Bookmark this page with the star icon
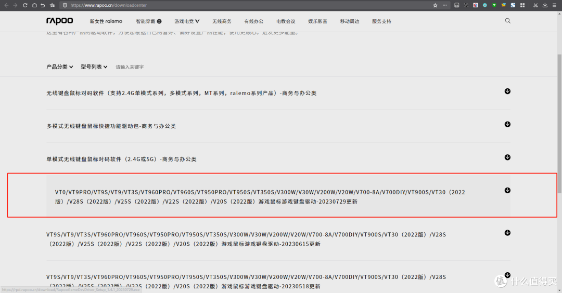This screenshot has height=293, width=562. 435,5
